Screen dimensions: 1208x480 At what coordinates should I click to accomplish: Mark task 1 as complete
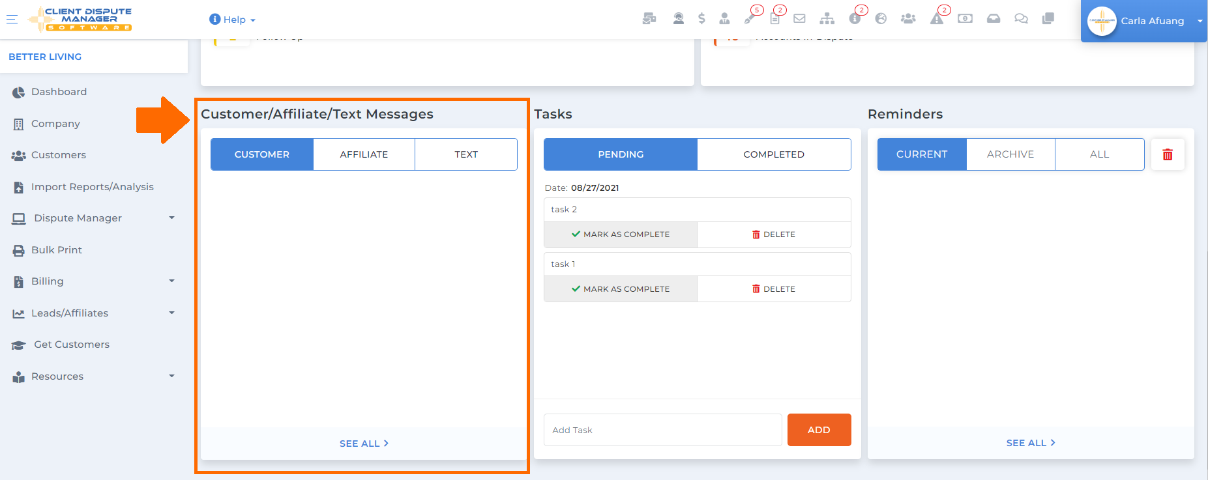[x=621, y=289]
